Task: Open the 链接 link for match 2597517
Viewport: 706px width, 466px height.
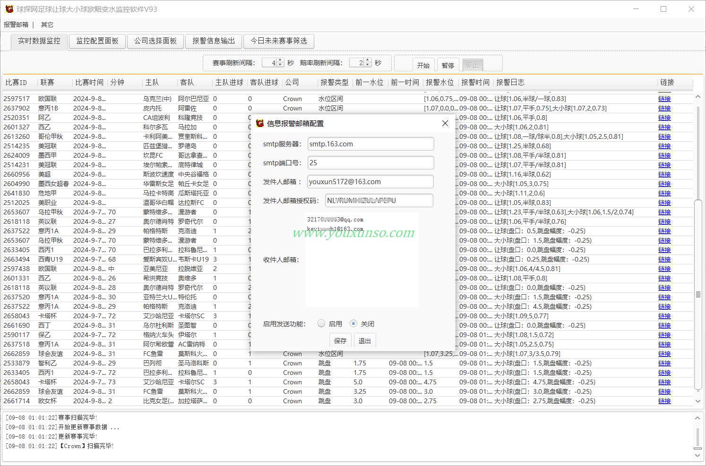Action: 664,99
